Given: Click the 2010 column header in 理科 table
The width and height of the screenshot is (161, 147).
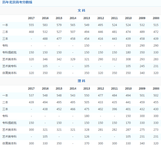Looking at the screenshot, I should tap(128, 88).
